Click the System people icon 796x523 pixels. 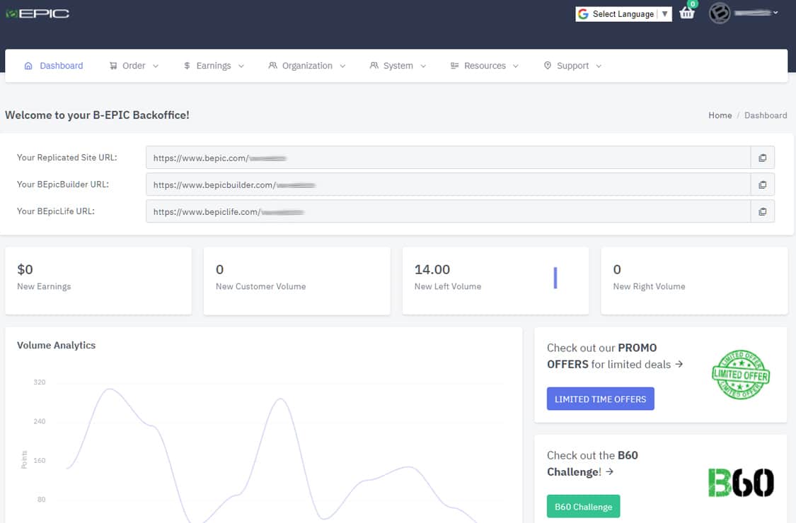point(374,66)
